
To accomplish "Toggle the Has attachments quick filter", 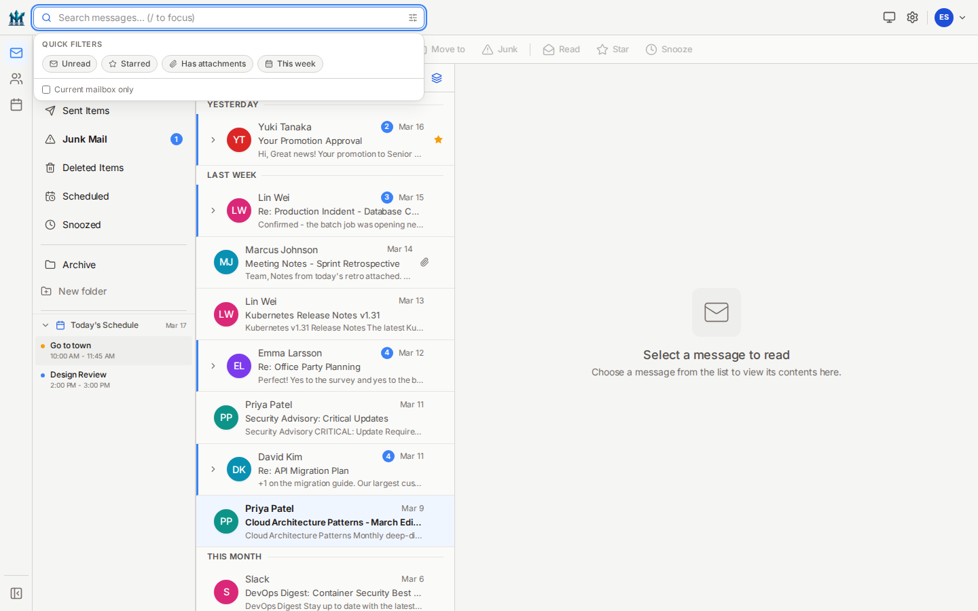I will point(207,64).
